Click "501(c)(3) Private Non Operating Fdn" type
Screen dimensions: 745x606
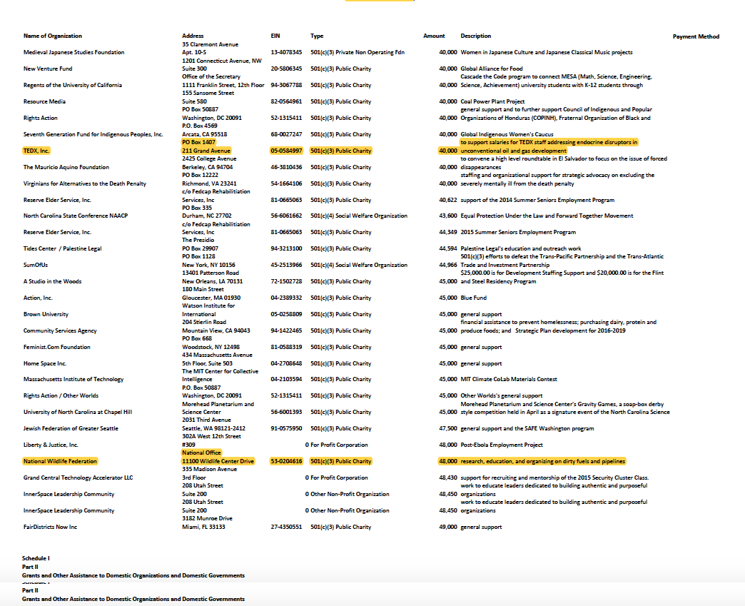click(358, 52)
